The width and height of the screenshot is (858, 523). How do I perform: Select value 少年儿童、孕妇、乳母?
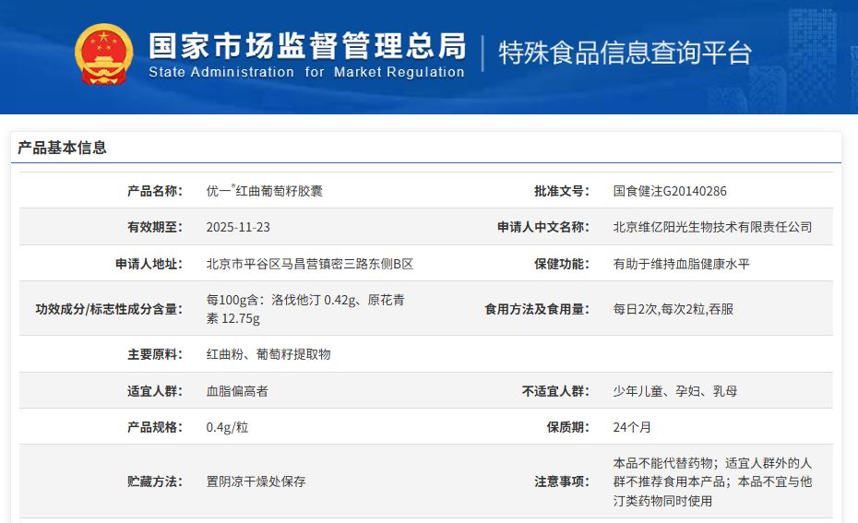[x=675, y=391]
